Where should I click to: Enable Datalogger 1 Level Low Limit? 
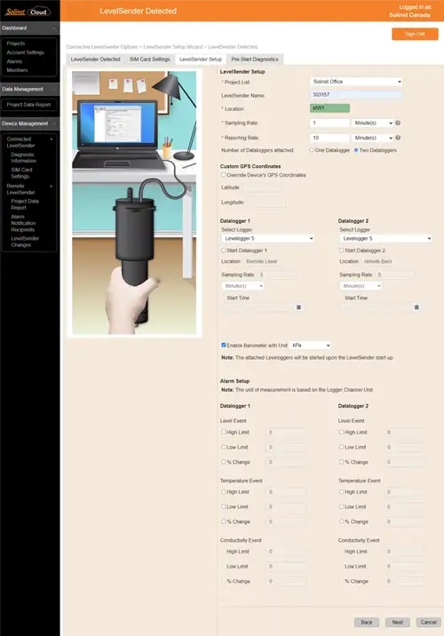224,447
